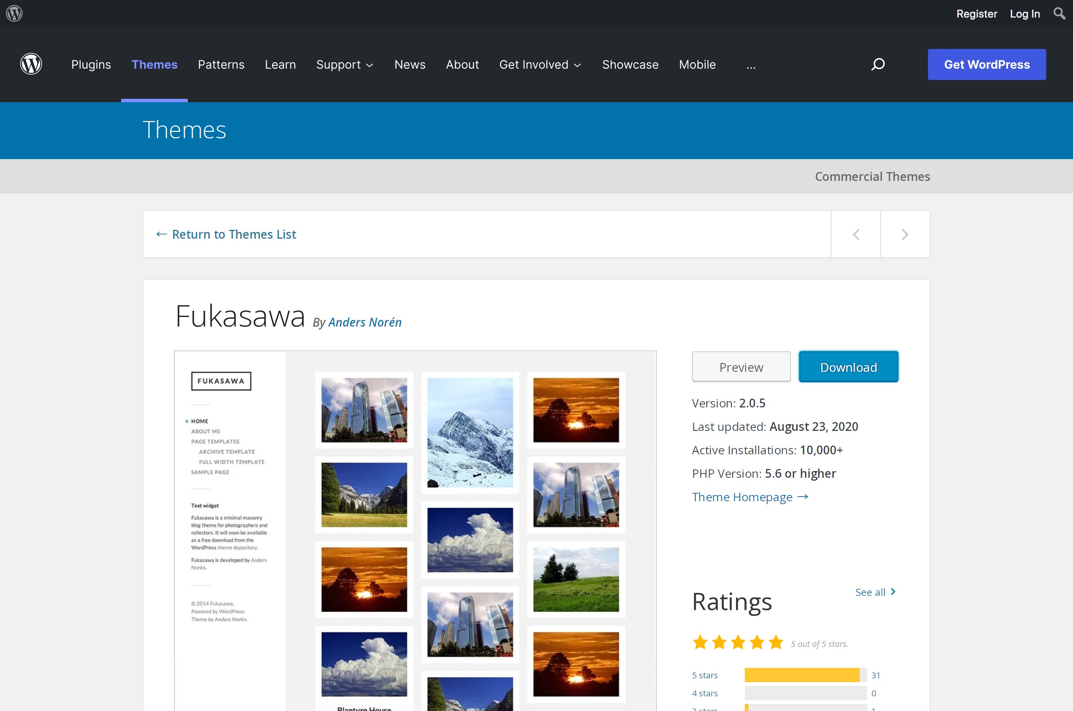Click the search icon next to Get WordPress
1073x711 pixels.
878,64
